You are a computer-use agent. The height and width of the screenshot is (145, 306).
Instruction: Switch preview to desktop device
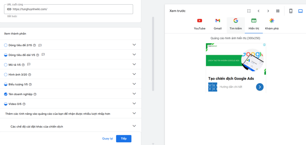point(300,11)
